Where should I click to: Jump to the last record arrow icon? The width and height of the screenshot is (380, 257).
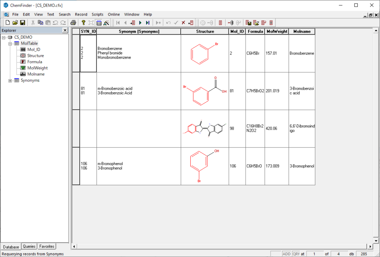coord(148,23)
